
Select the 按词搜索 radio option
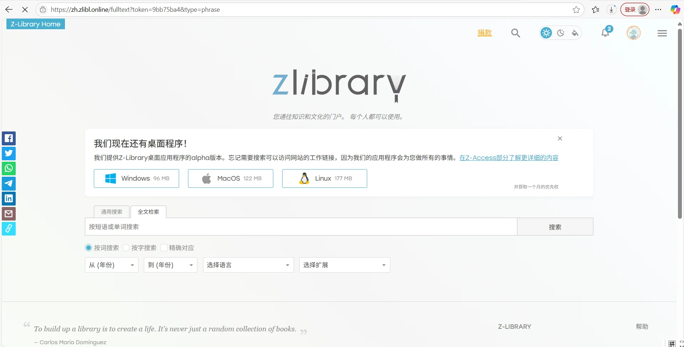[88, 248]
